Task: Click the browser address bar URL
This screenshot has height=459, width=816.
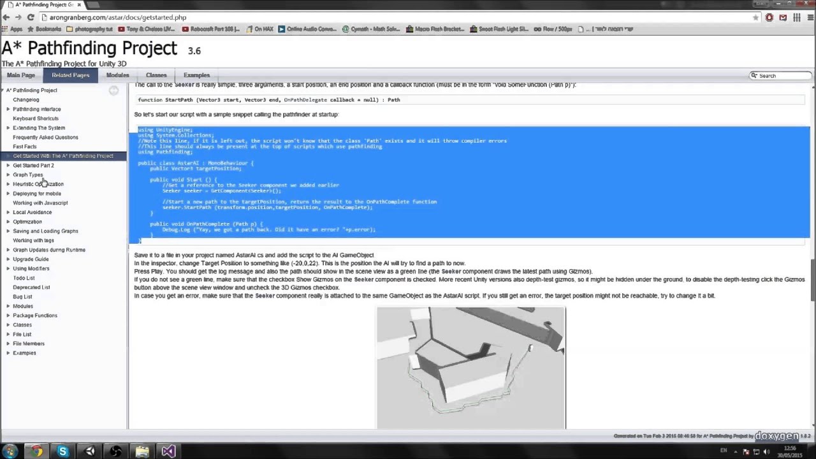Action: (118, 17)
